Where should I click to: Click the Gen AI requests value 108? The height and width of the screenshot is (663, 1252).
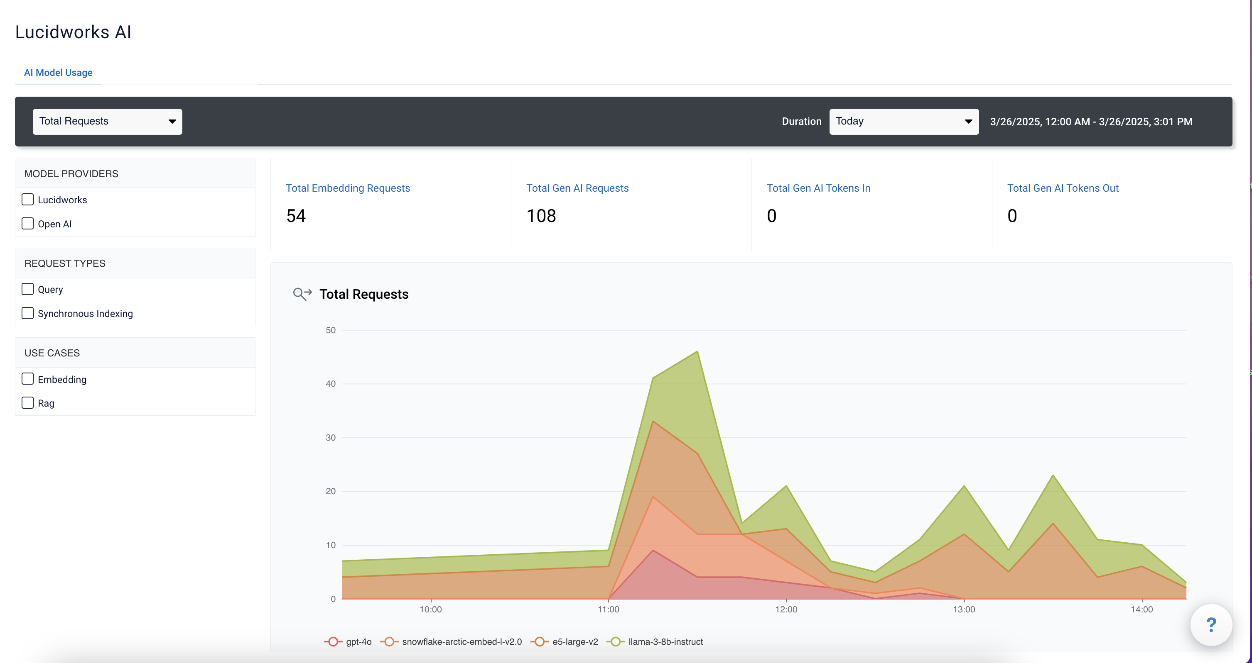coord(541,215)
